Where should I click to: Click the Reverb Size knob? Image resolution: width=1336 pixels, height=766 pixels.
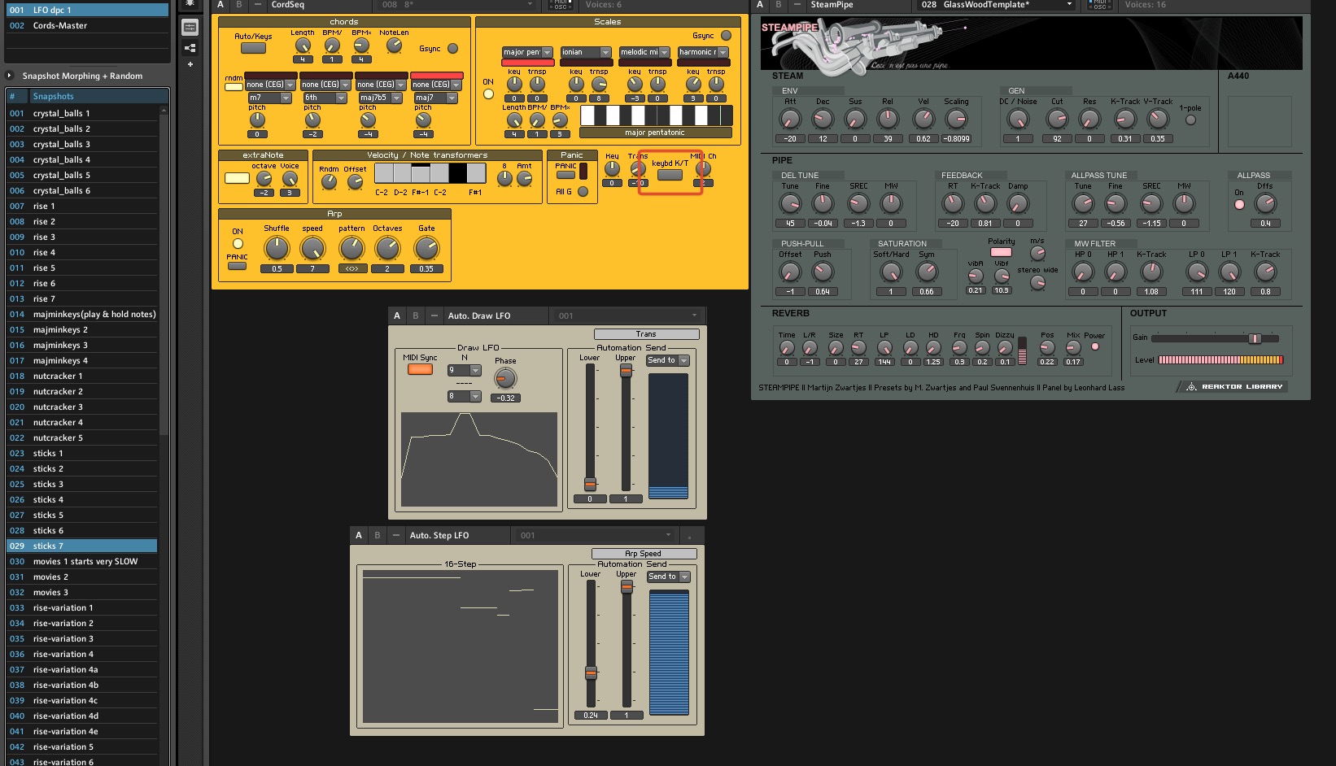click(x=836, y=348)
